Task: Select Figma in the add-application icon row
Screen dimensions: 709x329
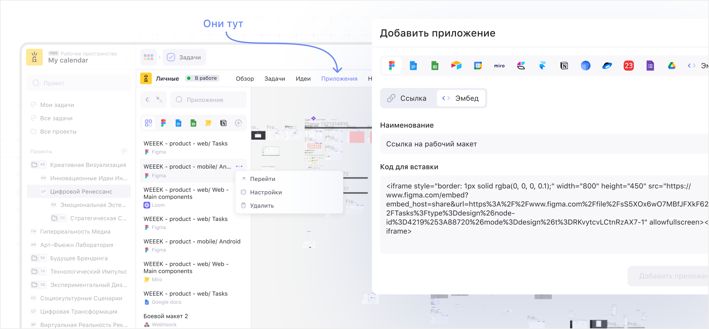Action: click(x=392, y=66)
